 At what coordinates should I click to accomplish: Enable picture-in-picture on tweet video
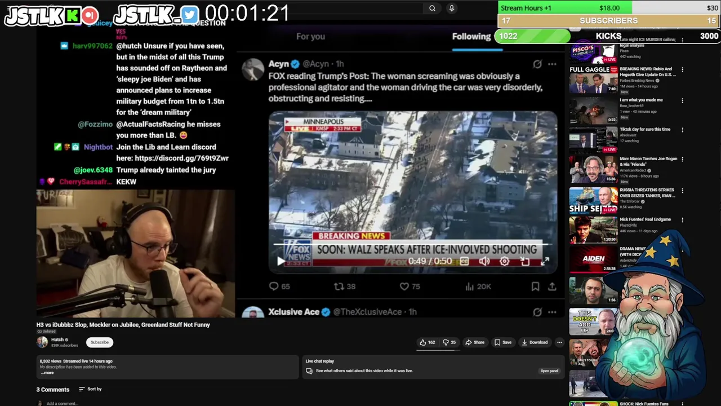point(525,261)
